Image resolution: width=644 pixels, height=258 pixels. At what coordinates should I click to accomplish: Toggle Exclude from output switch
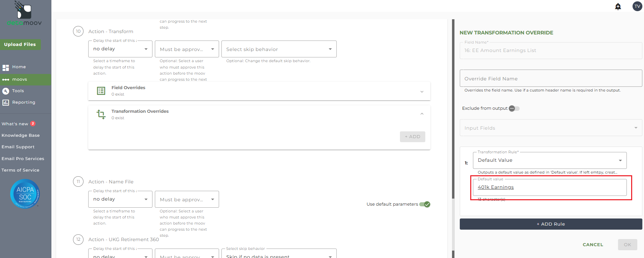pyautogui.click(x=514, y=108)
